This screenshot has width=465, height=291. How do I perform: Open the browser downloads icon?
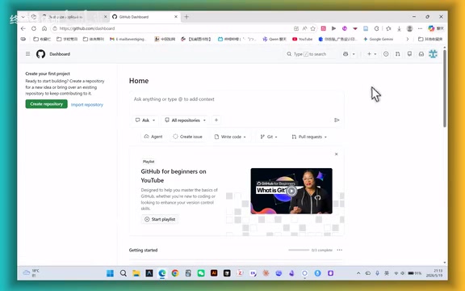pyautogui.click(x=399, y=28)
